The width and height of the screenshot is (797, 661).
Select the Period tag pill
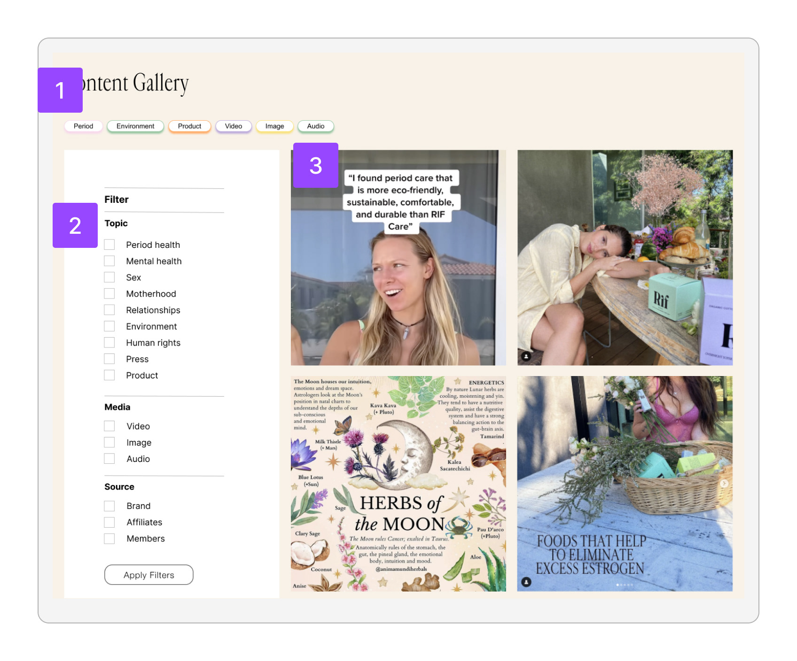tap(83, 126)
